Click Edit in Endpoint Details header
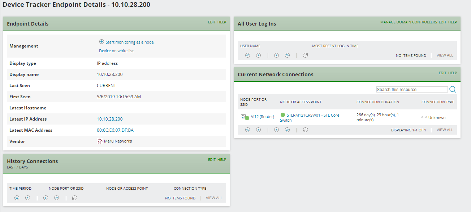The width and height of the screenshot is (471, 212). [212, 22]
